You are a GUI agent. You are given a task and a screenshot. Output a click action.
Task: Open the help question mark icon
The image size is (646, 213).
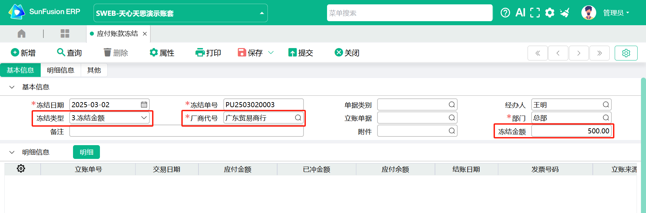click(x=505, y=13)
